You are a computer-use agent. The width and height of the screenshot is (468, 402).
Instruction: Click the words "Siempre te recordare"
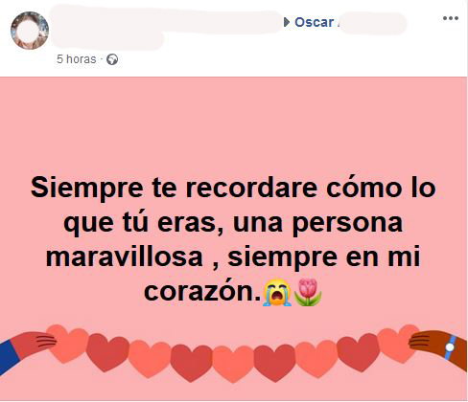(174, 188)
